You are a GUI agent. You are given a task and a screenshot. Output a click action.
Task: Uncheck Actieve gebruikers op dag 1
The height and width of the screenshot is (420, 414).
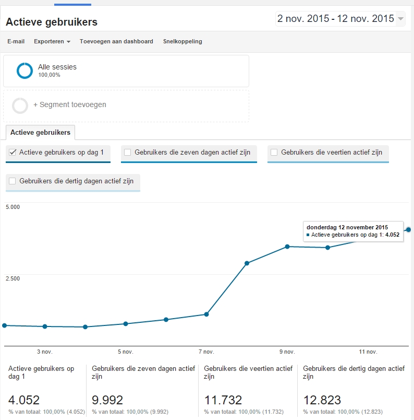[x=13, y=153]
